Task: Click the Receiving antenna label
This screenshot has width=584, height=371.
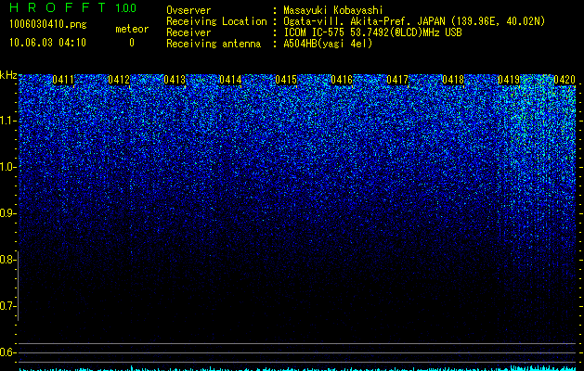Action: click(x=214, y=44)
